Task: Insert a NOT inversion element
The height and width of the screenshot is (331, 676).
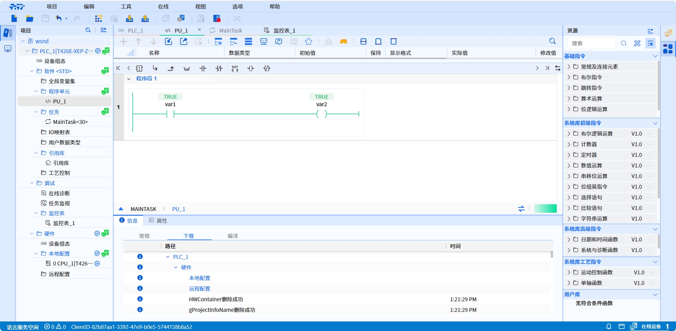Action: tap(235, 68)
